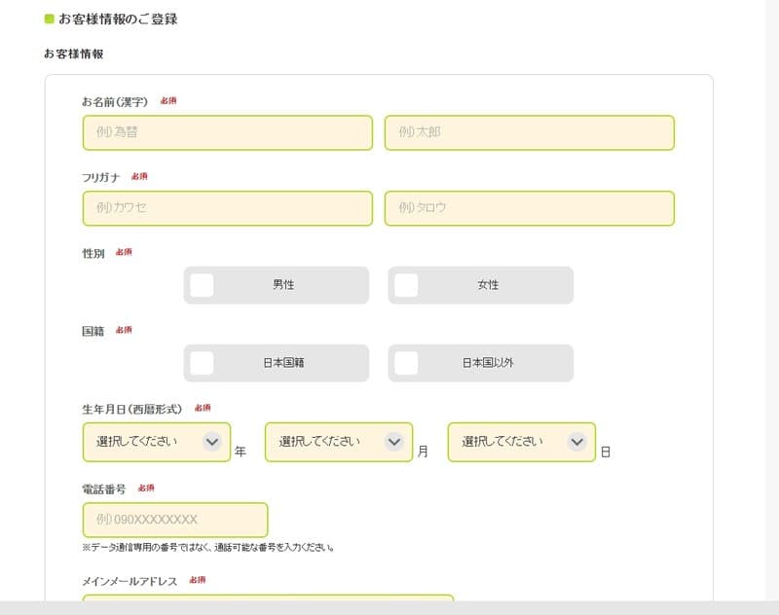This screenshot has height=615, width=779.
Task: Open the birth year dropdown
Action: click(156, 443)
